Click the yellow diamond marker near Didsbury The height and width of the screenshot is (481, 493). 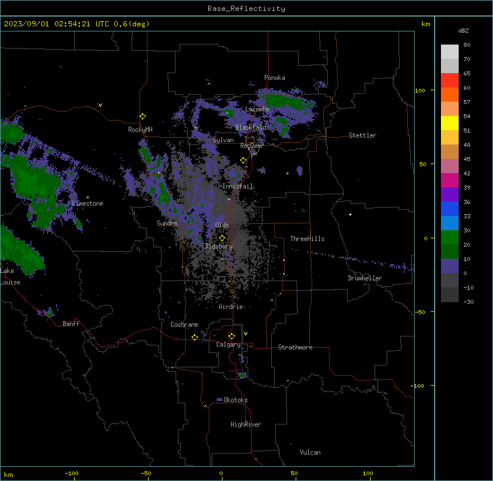click(x=222, y=238)
